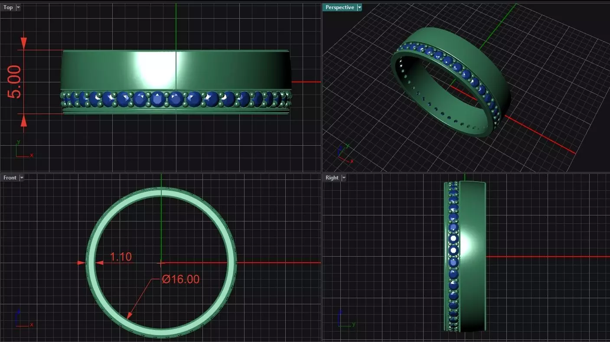Select the 1.10 thickness dimension
Viewport: 610px width, 342px height.
pos(121,257)
